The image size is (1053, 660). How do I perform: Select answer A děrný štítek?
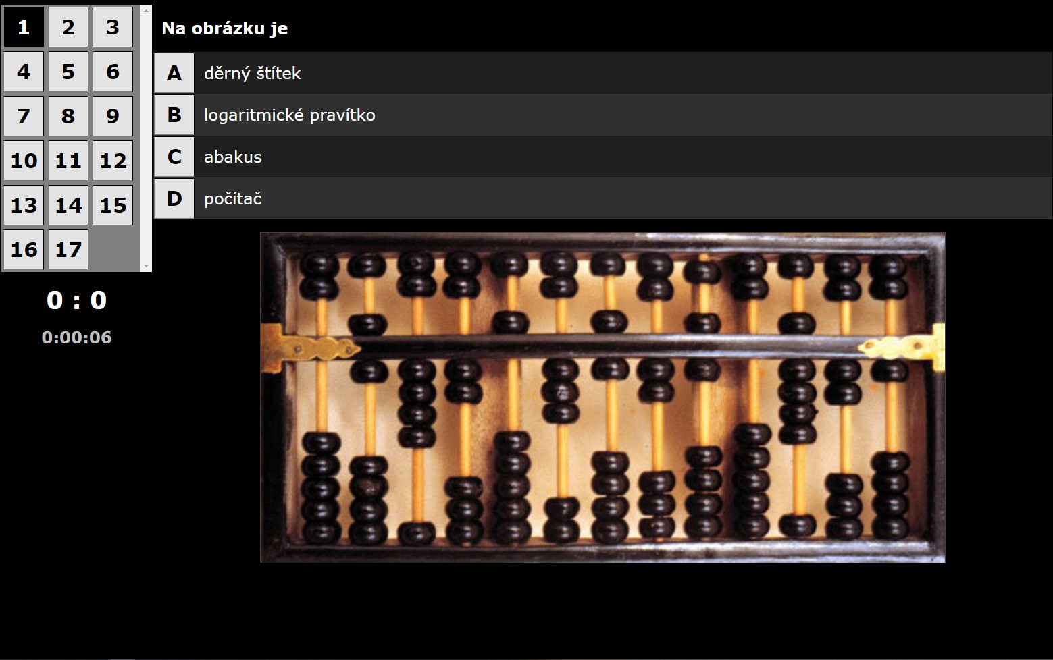click(x=602, y=73)
